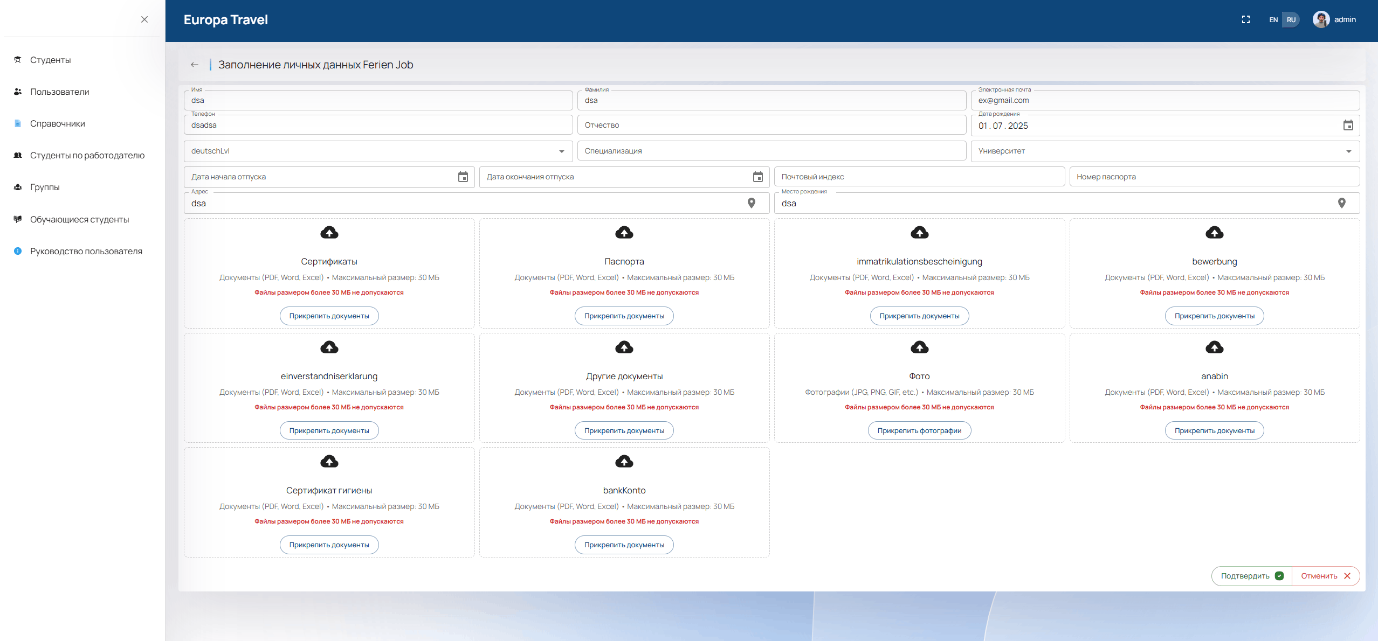Switch language to RU

coord(1291,20)
